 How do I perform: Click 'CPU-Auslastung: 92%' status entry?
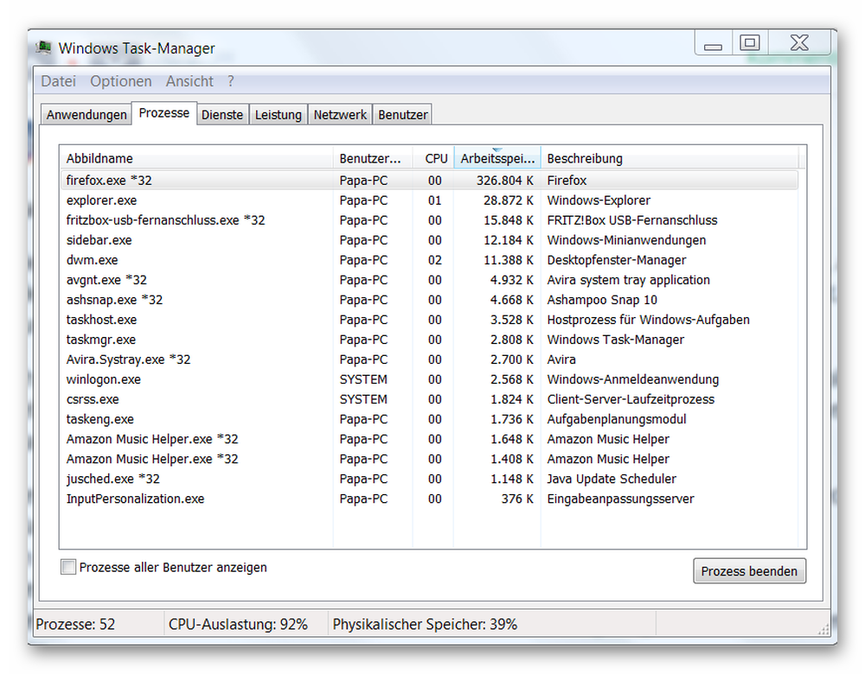tap(238, 625)
